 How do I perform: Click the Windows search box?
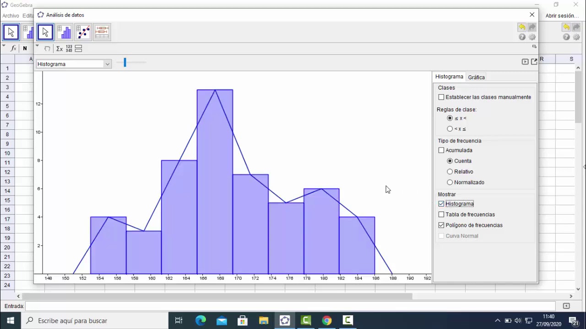95,320
